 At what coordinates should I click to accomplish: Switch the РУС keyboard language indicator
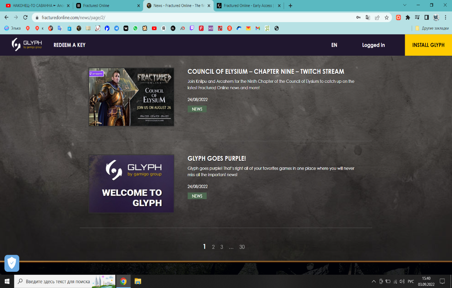click(x=411, y=281)
